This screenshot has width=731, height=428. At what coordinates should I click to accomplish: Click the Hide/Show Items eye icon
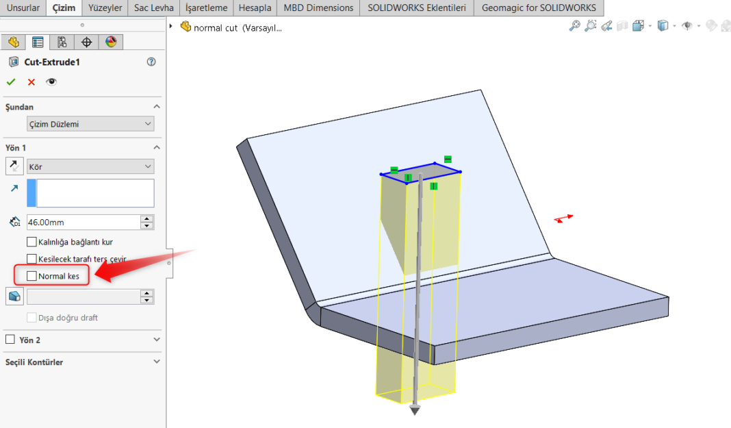(x=687, y=26)
